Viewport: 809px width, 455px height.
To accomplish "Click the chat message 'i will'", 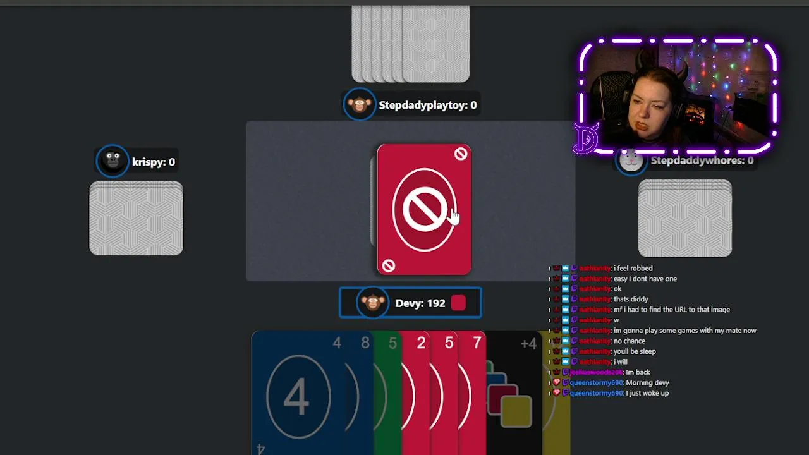I will [621, 362].
